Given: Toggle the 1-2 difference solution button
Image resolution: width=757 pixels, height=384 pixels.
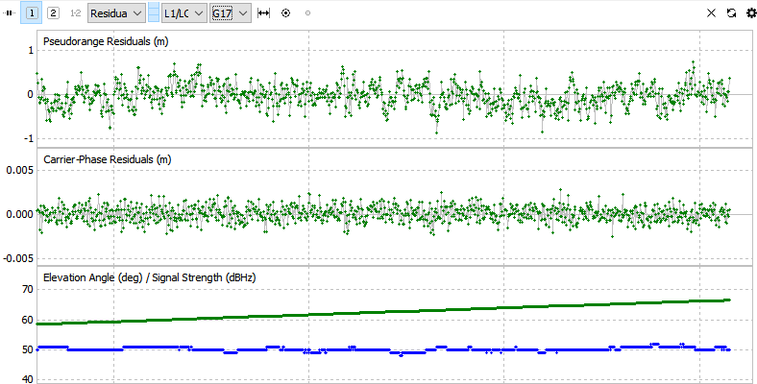Looking at the screenshot, I should coord(75,13).
